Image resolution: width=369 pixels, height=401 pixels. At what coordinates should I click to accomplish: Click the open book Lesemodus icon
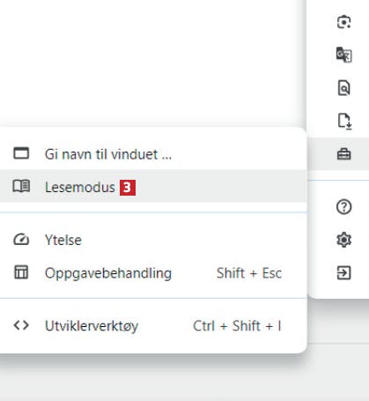coord(21,186)
